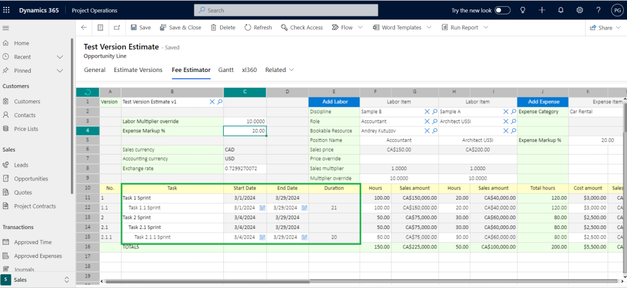
Task: Click the Expense Markup % value cell
Action: pos(245,131)
